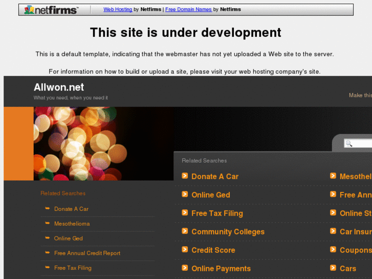Click the magnifier icon in the search box
The width and height of the screenshot is (372, 279).
pos(349,143)
